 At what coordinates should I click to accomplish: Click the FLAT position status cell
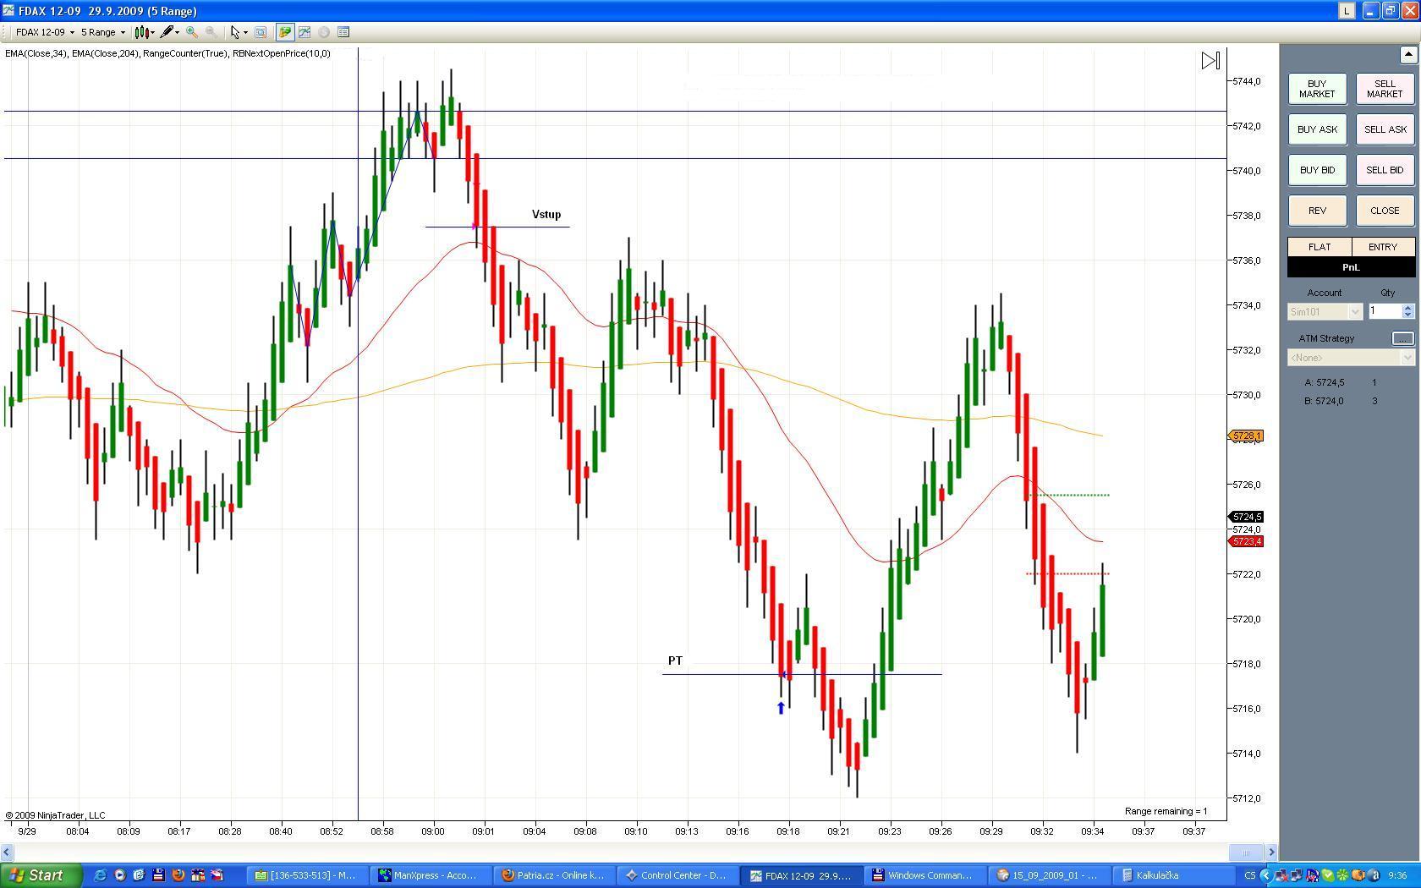[1319, 247]
